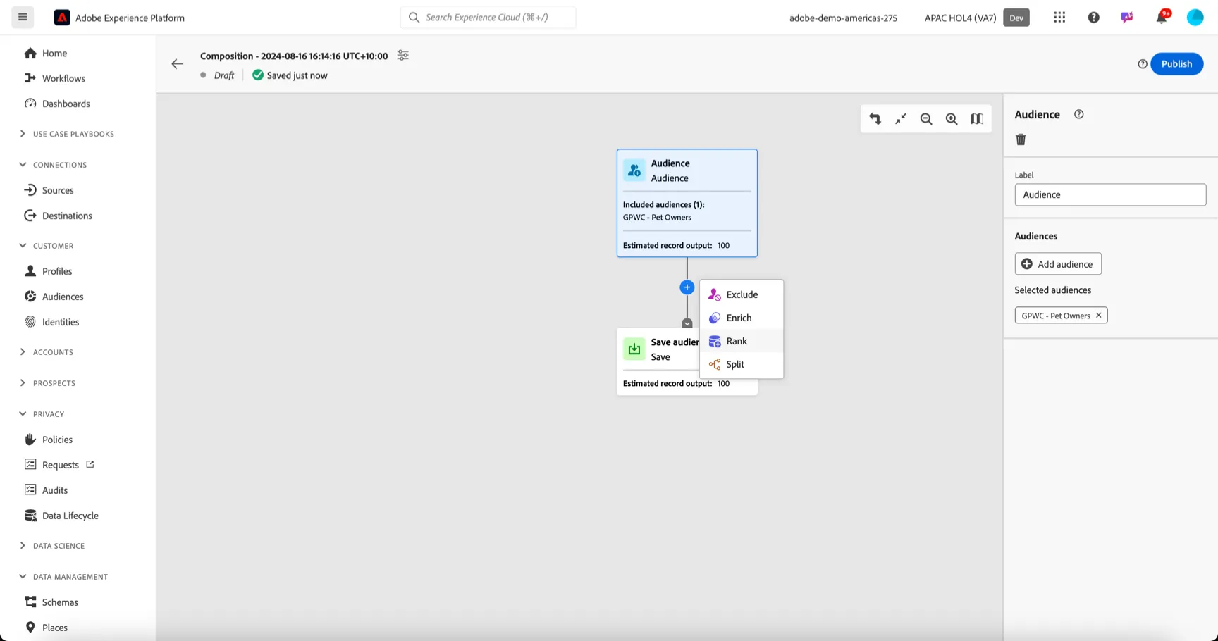Open the feedback chat icon
This screenshot has width=1218, height=641.
click(1127, 18)
